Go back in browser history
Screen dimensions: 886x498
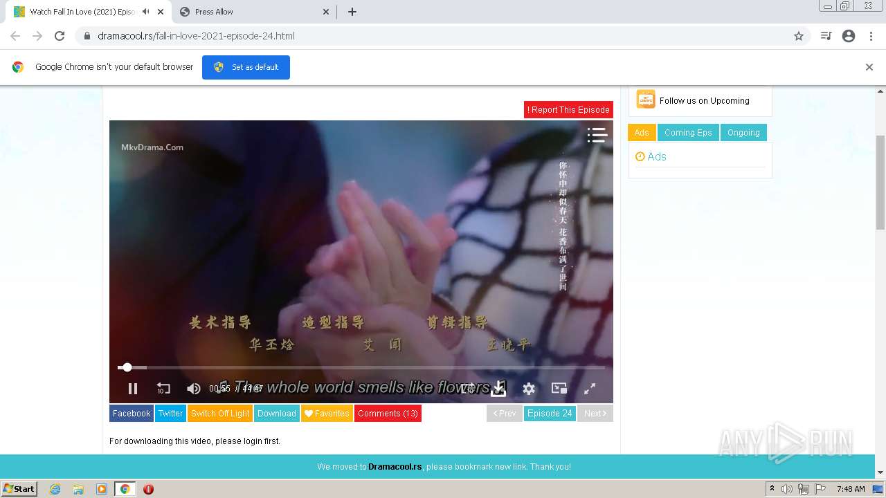pos(15,36)
